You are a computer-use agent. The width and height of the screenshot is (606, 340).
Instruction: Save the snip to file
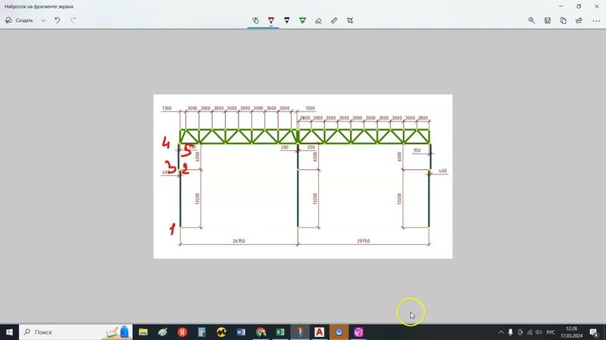point(548,20)
